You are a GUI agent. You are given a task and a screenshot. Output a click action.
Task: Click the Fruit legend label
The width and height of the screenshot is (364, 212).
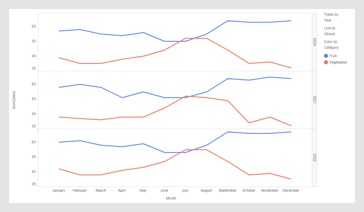(x=333, y=56)
